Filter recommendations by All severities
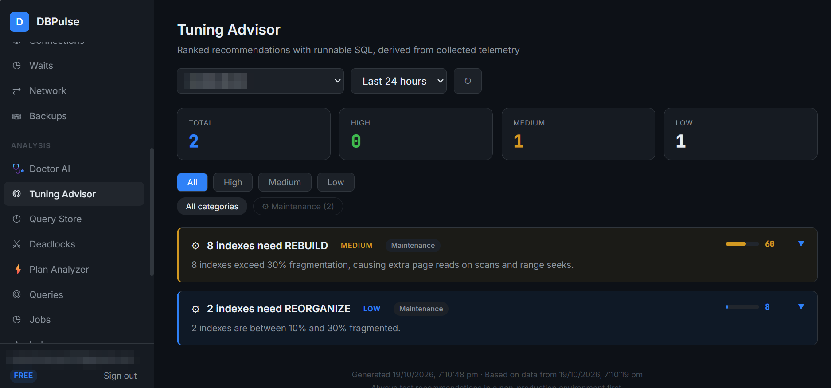This screenshot has width=831, height=388. click(192, 182)
